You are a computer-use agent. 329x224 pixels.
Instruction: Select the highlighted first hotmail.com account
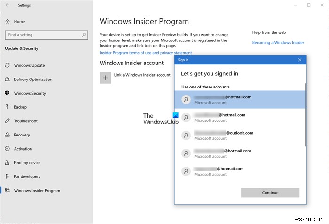click(x=240, y=99)
